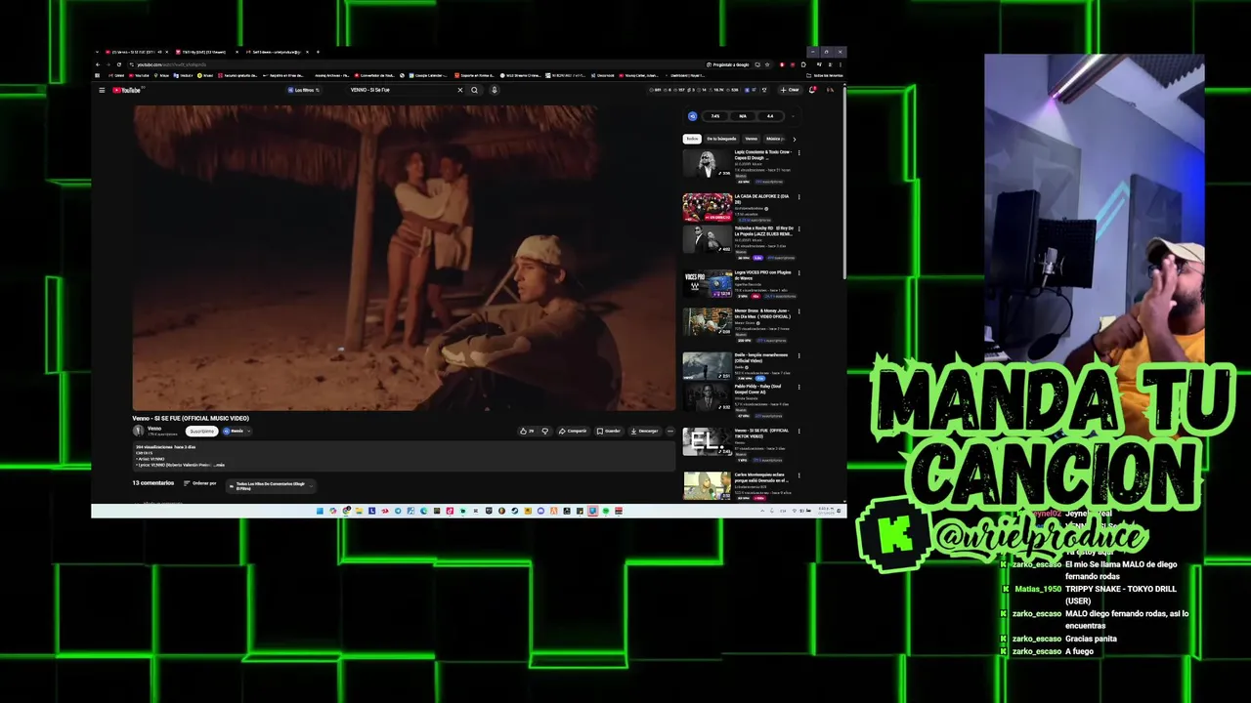Image resolution: width=1251 pixels, height=703 pixels.
Task: Expand the stats extension bar chevron
Action: (793, 116)
